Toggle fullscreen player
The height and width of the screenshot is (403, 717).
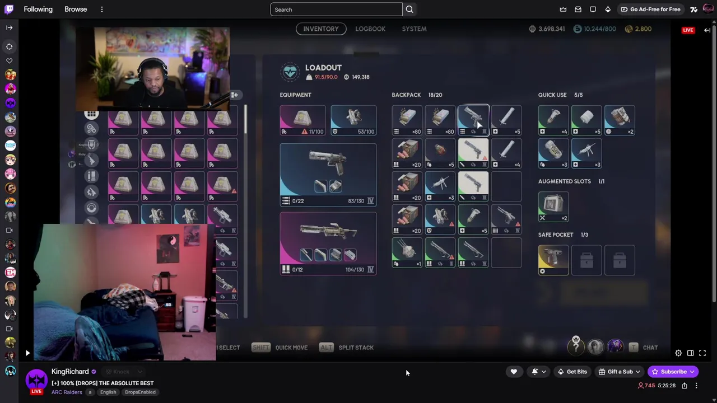pos(702,353)
